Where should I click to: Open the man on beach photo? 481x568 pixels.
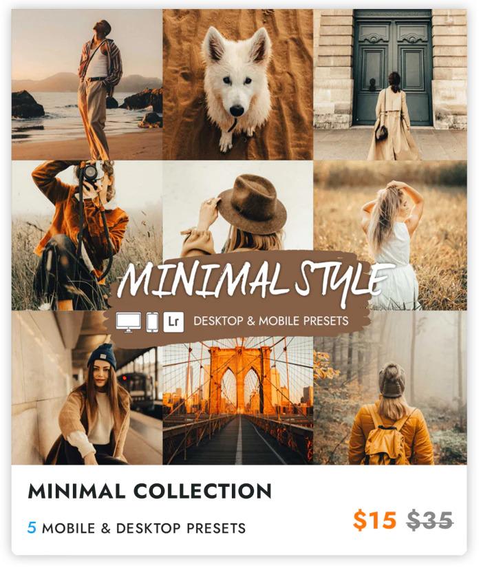(x=87, y=85)
